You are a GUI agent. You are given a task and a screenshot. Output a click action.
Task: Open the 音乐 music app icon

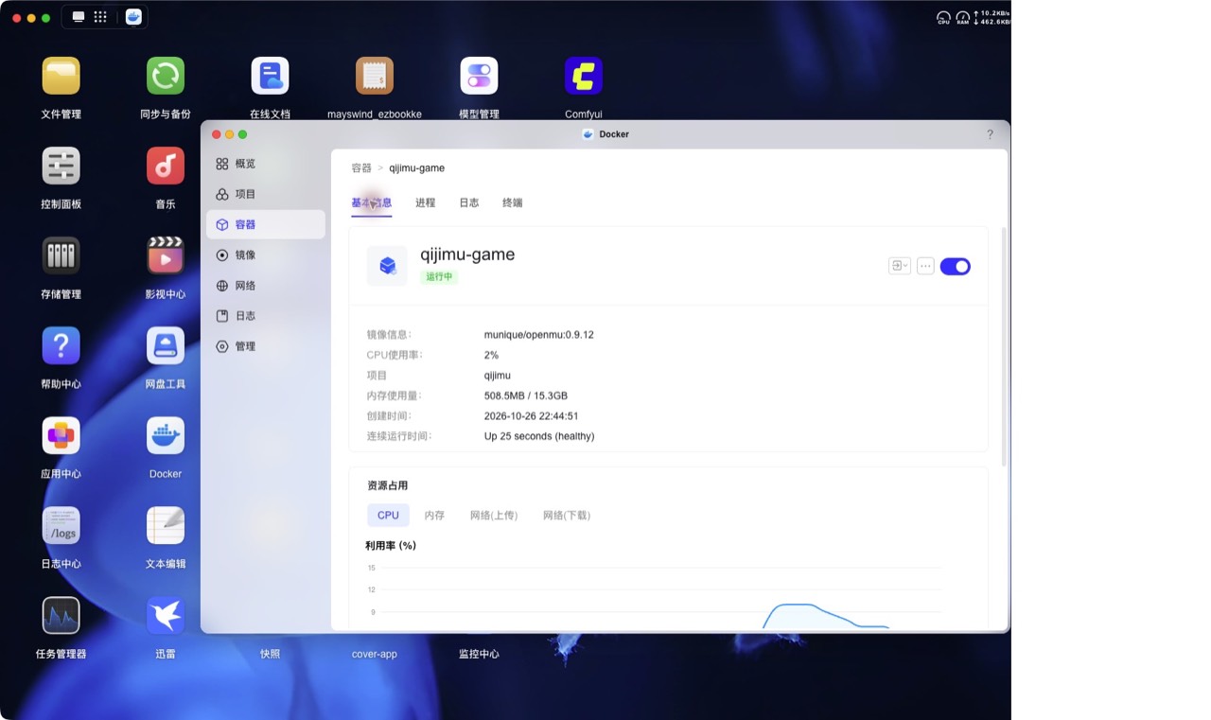click(x=166, y=166)
